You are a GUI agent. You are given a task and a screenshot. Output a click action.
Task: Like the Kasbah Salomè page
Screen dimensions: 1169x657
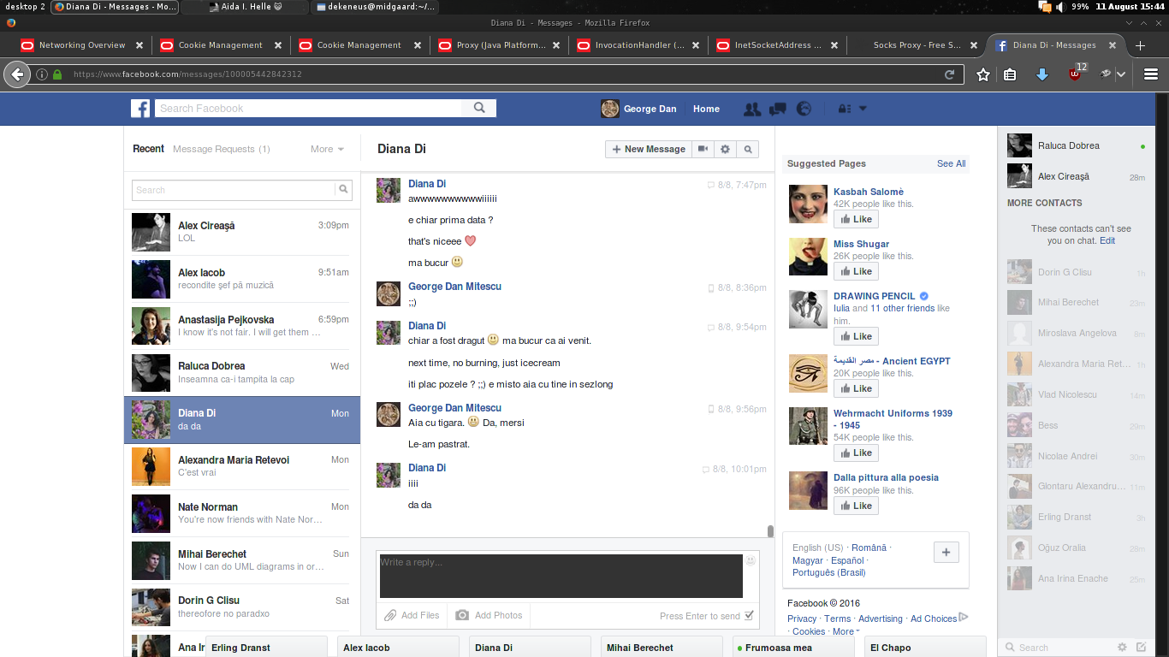point(856,219)
